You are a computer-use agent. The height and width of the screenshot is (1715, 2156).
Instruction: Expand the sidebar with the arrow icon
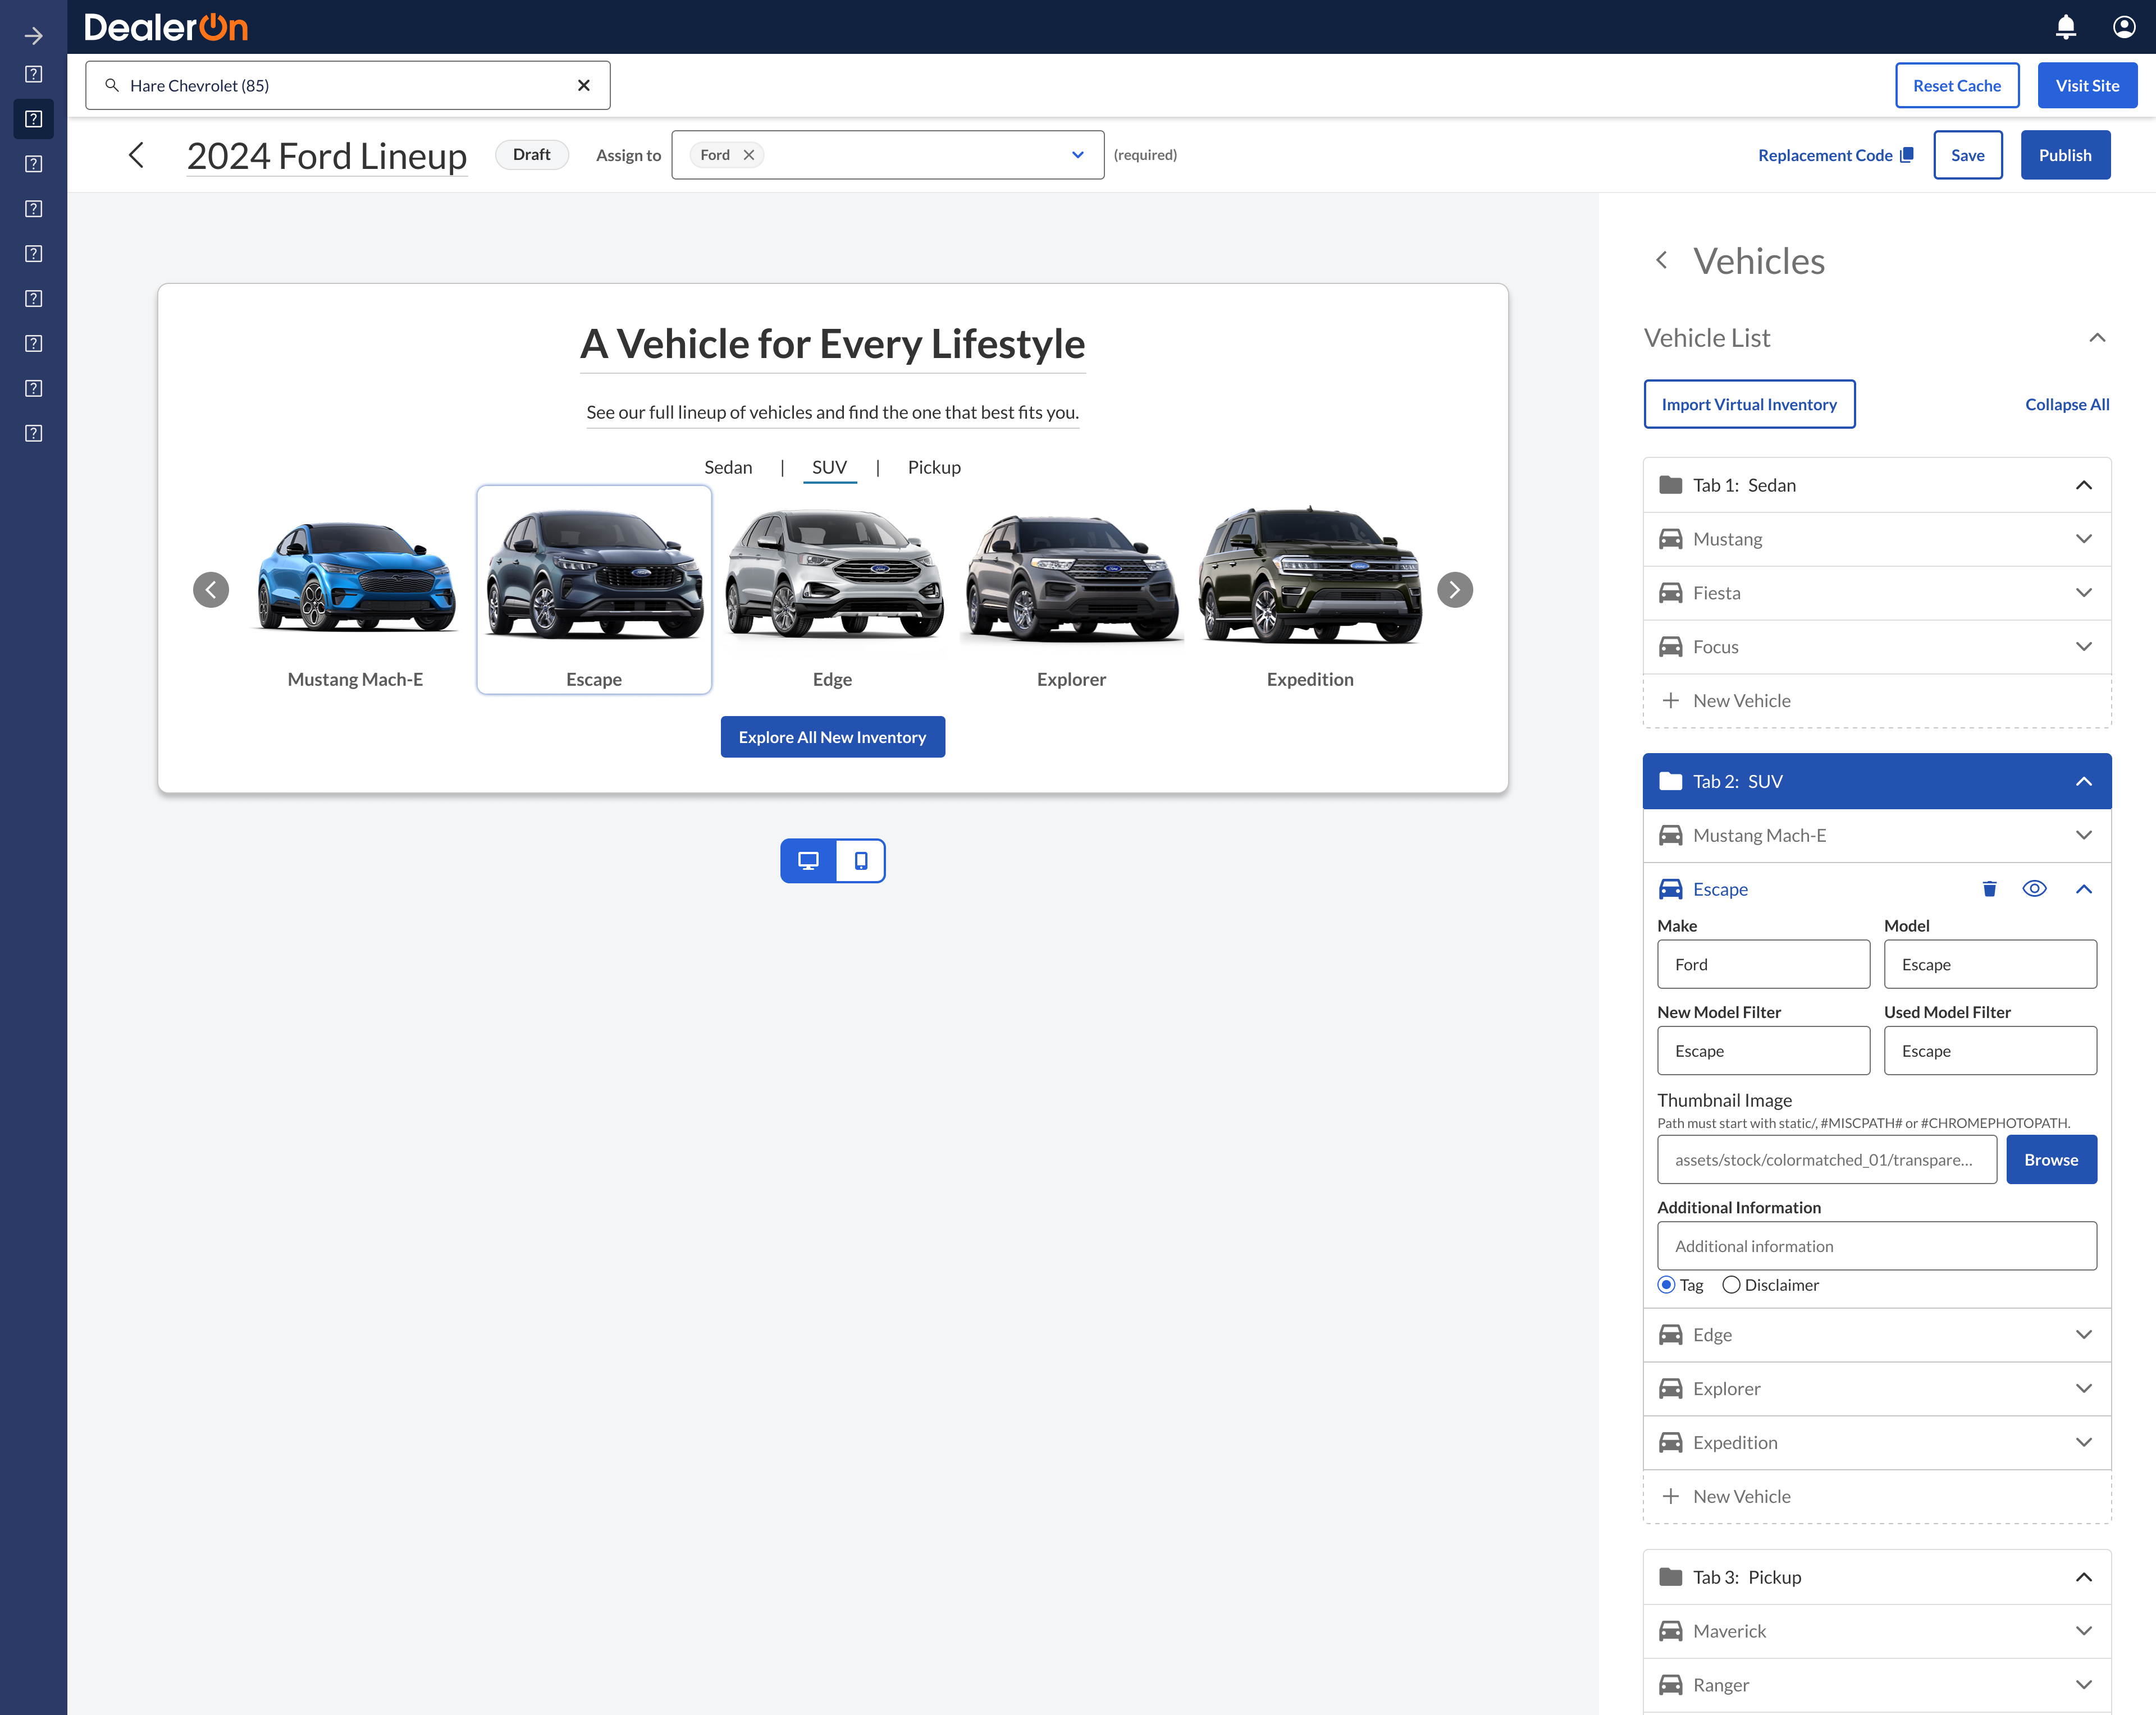(33, 36)
